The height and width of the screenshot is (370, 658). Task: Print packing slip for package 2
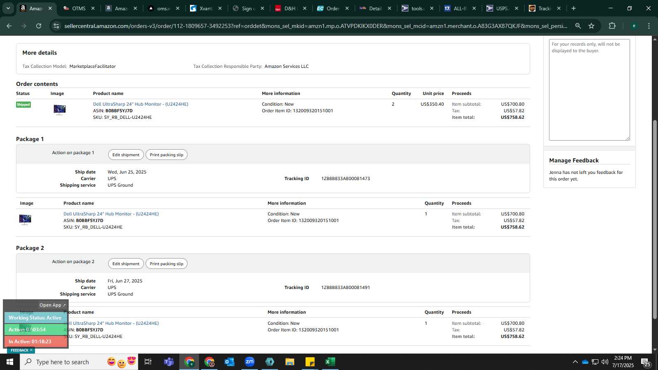[167, 264]
